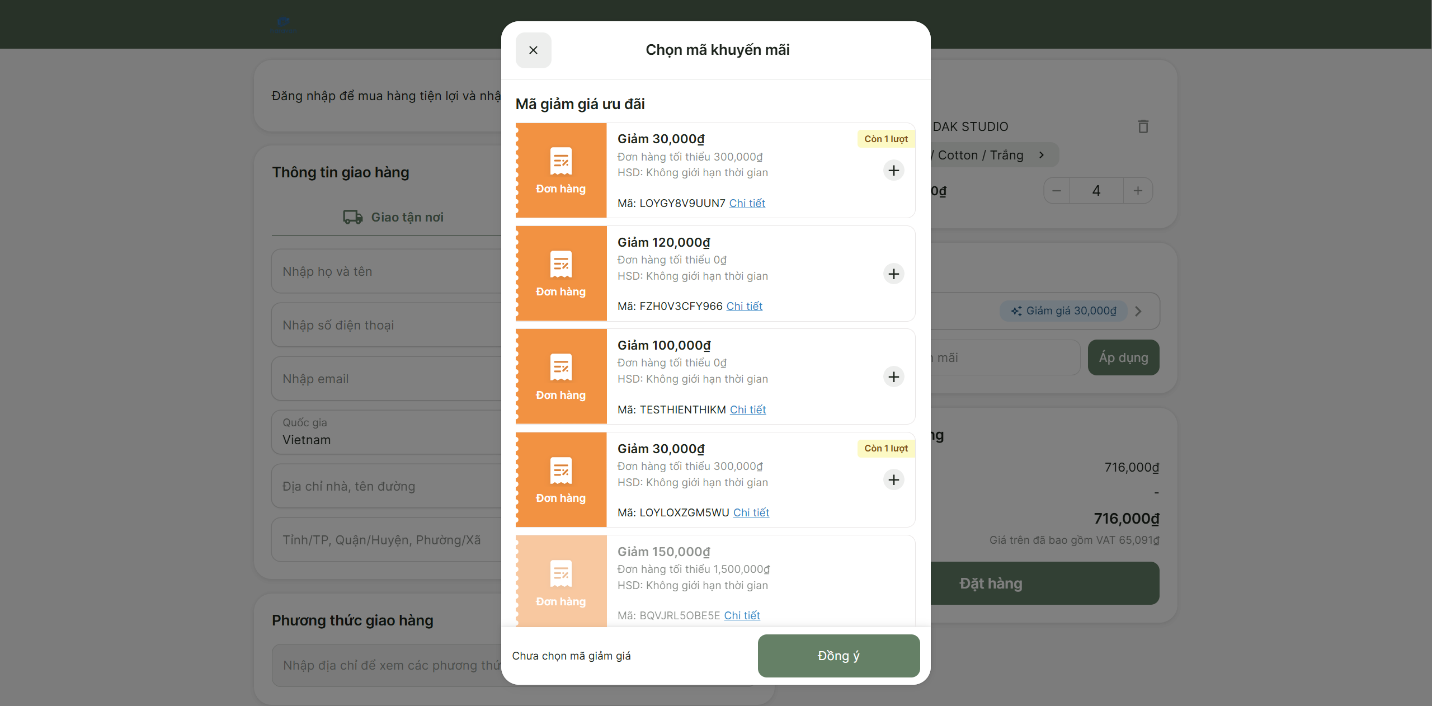This screenshot has width=1432, height=706.
Task: Open Chi tiết for LOYGY8V9UUN7 code
Action: [747, 203]
